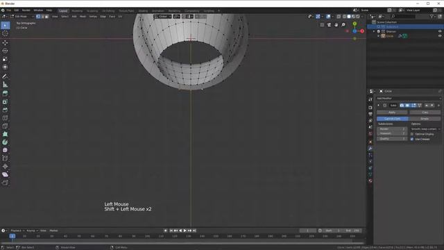Open the Add Modifier dropdown

[x=409, y=99]
